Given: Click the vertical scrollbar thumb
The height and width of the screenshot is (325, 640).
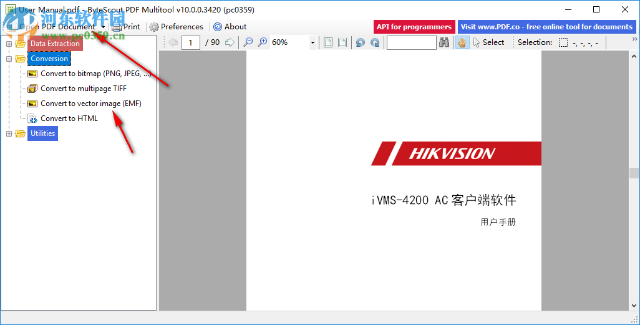Looking at the screenshot, I should pos(634,173).
